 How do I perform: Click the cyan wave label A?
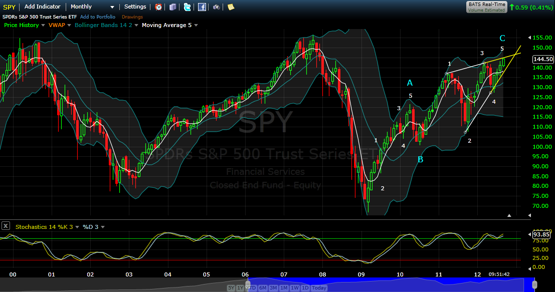[410, 83]
